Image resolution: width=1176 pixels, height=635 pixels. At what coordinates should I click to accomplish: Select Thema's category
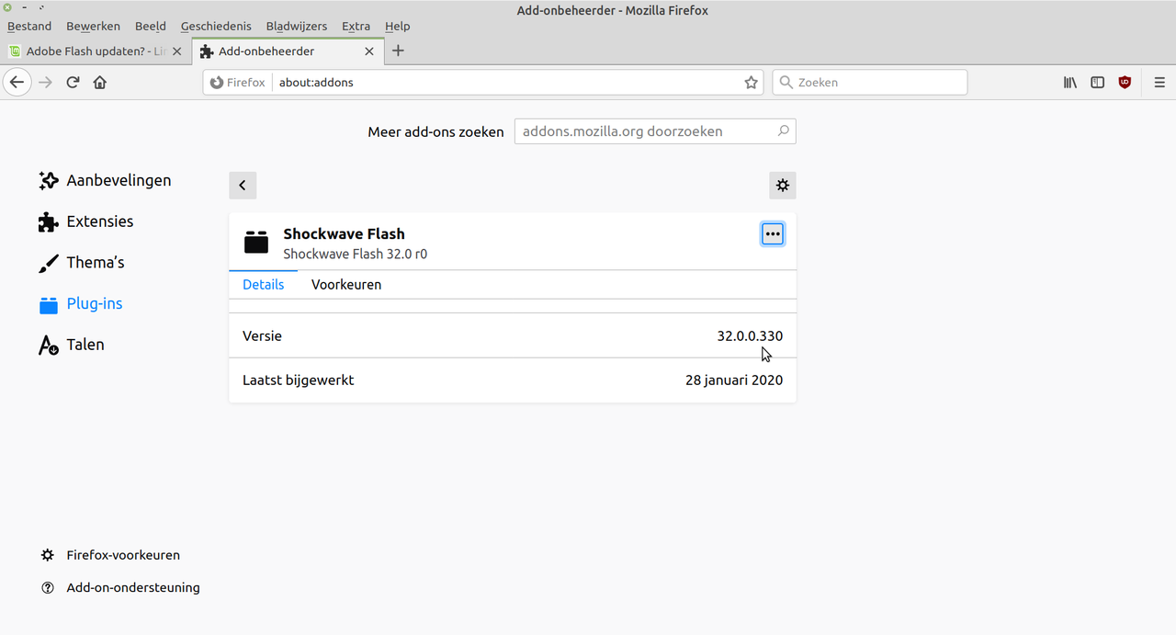pos(81,262)
